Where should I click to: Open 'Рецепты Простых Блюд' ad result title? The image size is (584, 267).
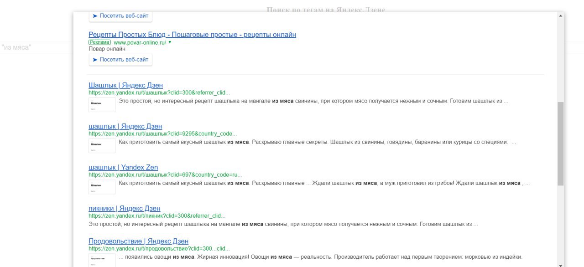coord(192,35)
